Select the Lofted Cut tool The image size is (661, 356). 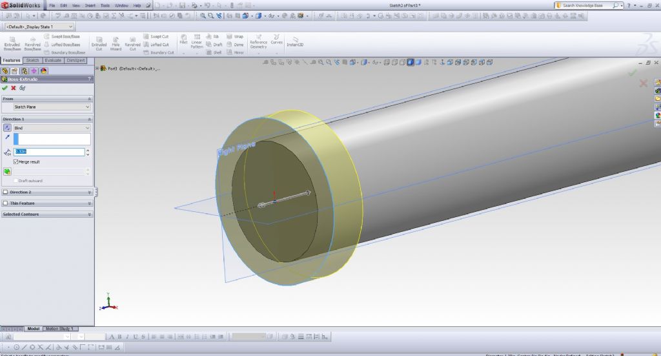(x=156, y=45)
